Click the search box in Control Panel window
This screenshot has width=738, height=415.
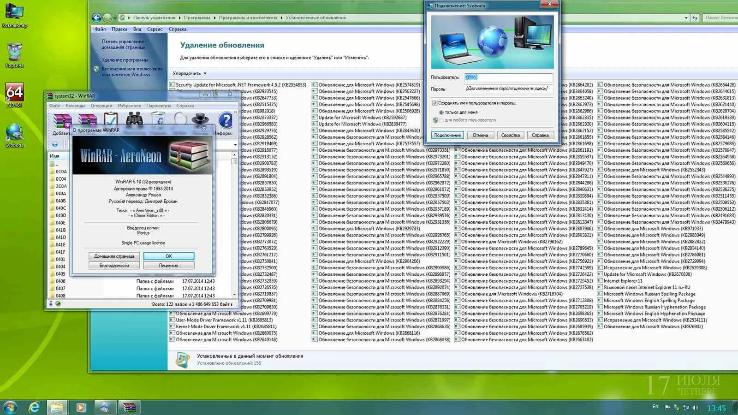pyautogui.click(x=720, y=18)
